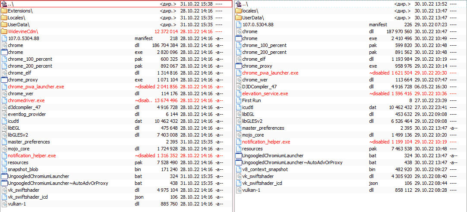Select libGLESv2 file name in right panel
467x212 pixels.
[x=252, y=121]
